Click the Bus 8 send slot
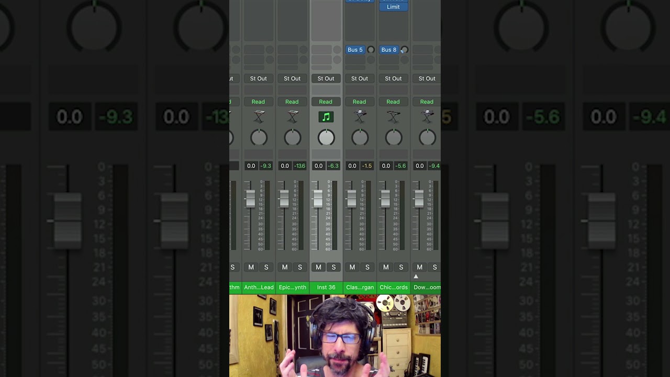The width and height of the screenshot is (670, 377). (389, 50)
